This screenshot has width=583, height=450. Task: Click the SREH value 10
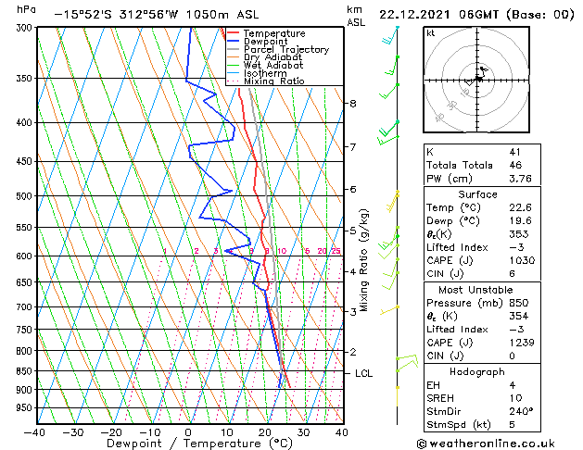point(515,398)
